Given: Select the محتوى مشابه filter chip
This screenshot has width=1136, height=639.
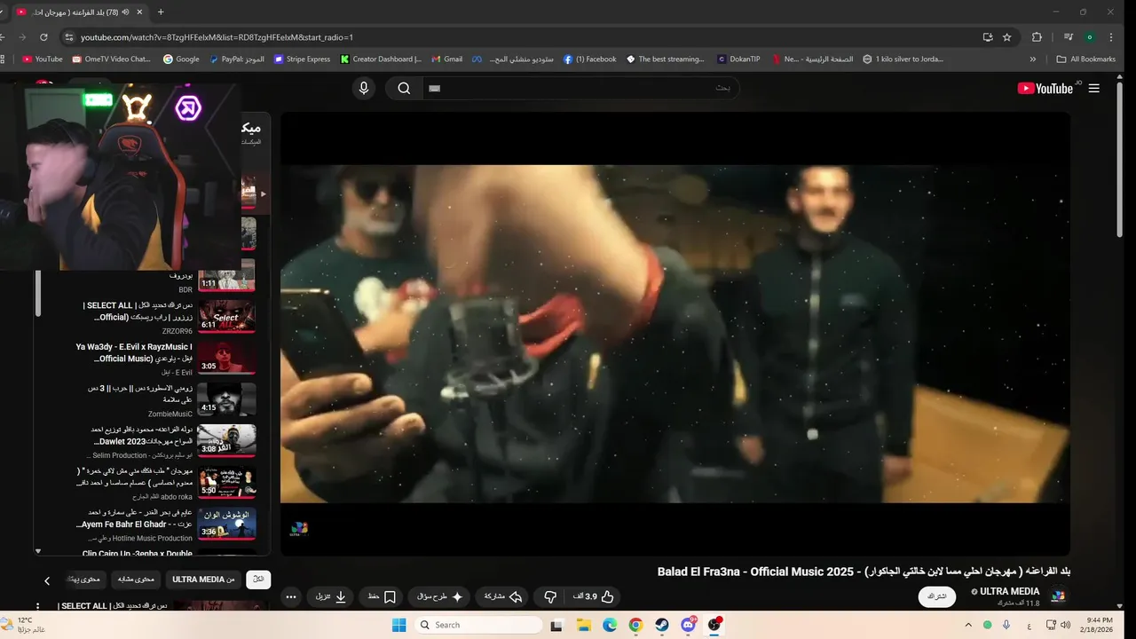Looking at the screenshot, I should [x=136, y=580].
